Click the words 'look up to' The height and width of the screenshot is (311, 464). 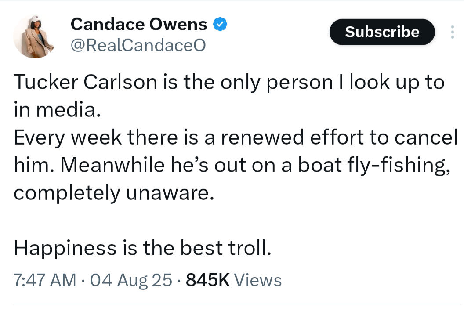[397, 82]
